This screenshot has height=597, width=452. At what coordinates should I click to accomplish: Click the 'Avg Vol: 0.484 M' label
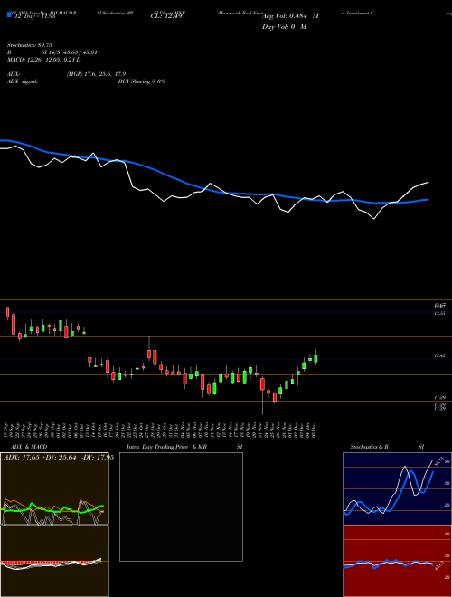point(291,16)
